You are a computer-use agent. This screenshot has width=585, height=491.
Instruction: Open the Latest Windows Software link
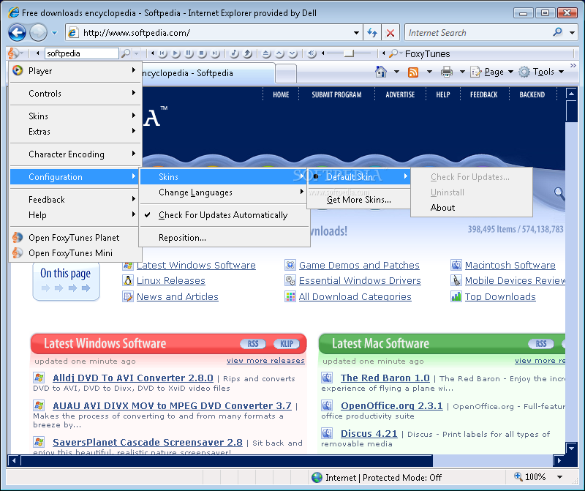[x=196, y=265]
